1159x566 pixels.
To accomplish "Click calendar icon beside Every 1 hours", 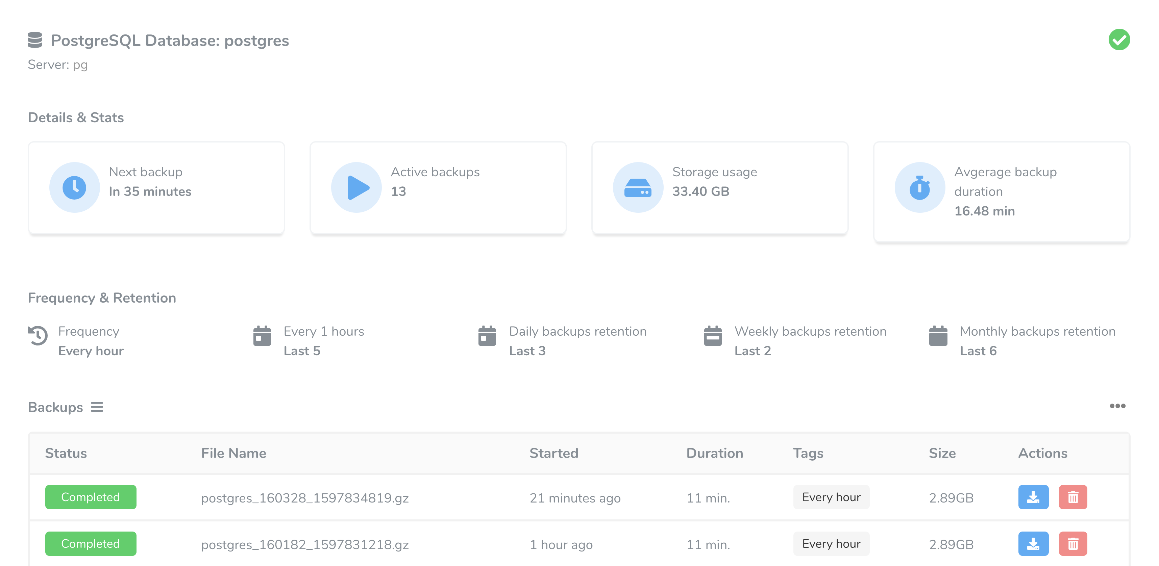I will coord(262,336).
